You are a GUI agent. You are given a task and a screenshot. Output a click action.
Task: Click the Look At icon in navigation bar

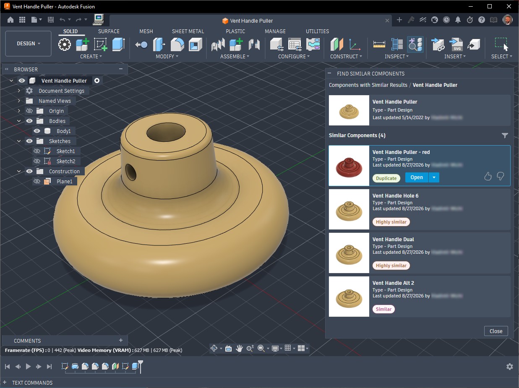(228, 348)
